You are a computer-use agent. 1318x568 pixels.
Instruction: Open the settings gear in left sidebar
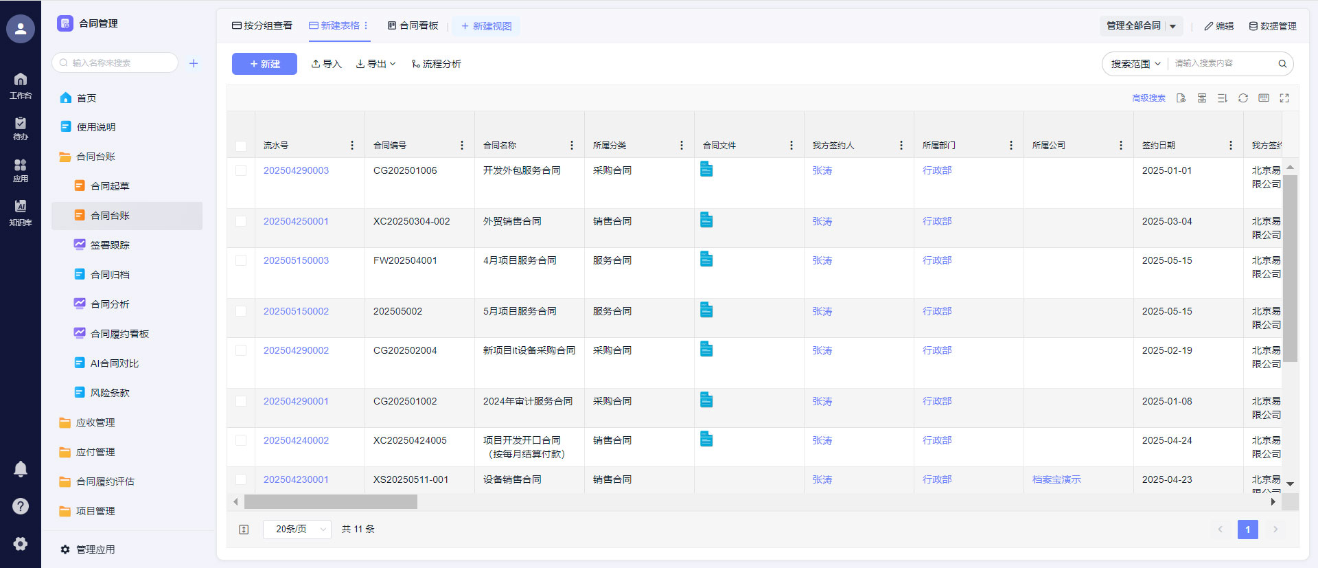tap(21, 544)
